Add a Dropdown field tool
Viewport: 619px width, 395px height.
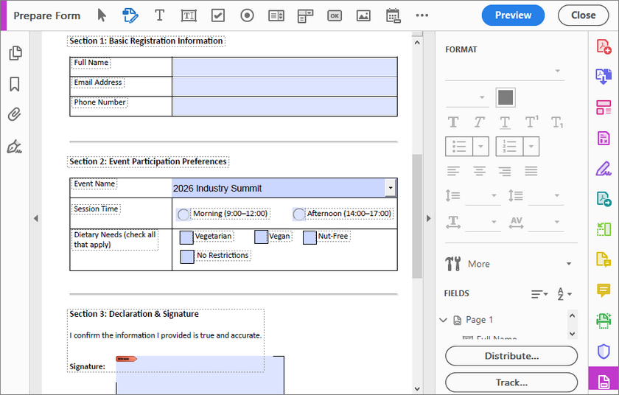click(x=305, y=16)
